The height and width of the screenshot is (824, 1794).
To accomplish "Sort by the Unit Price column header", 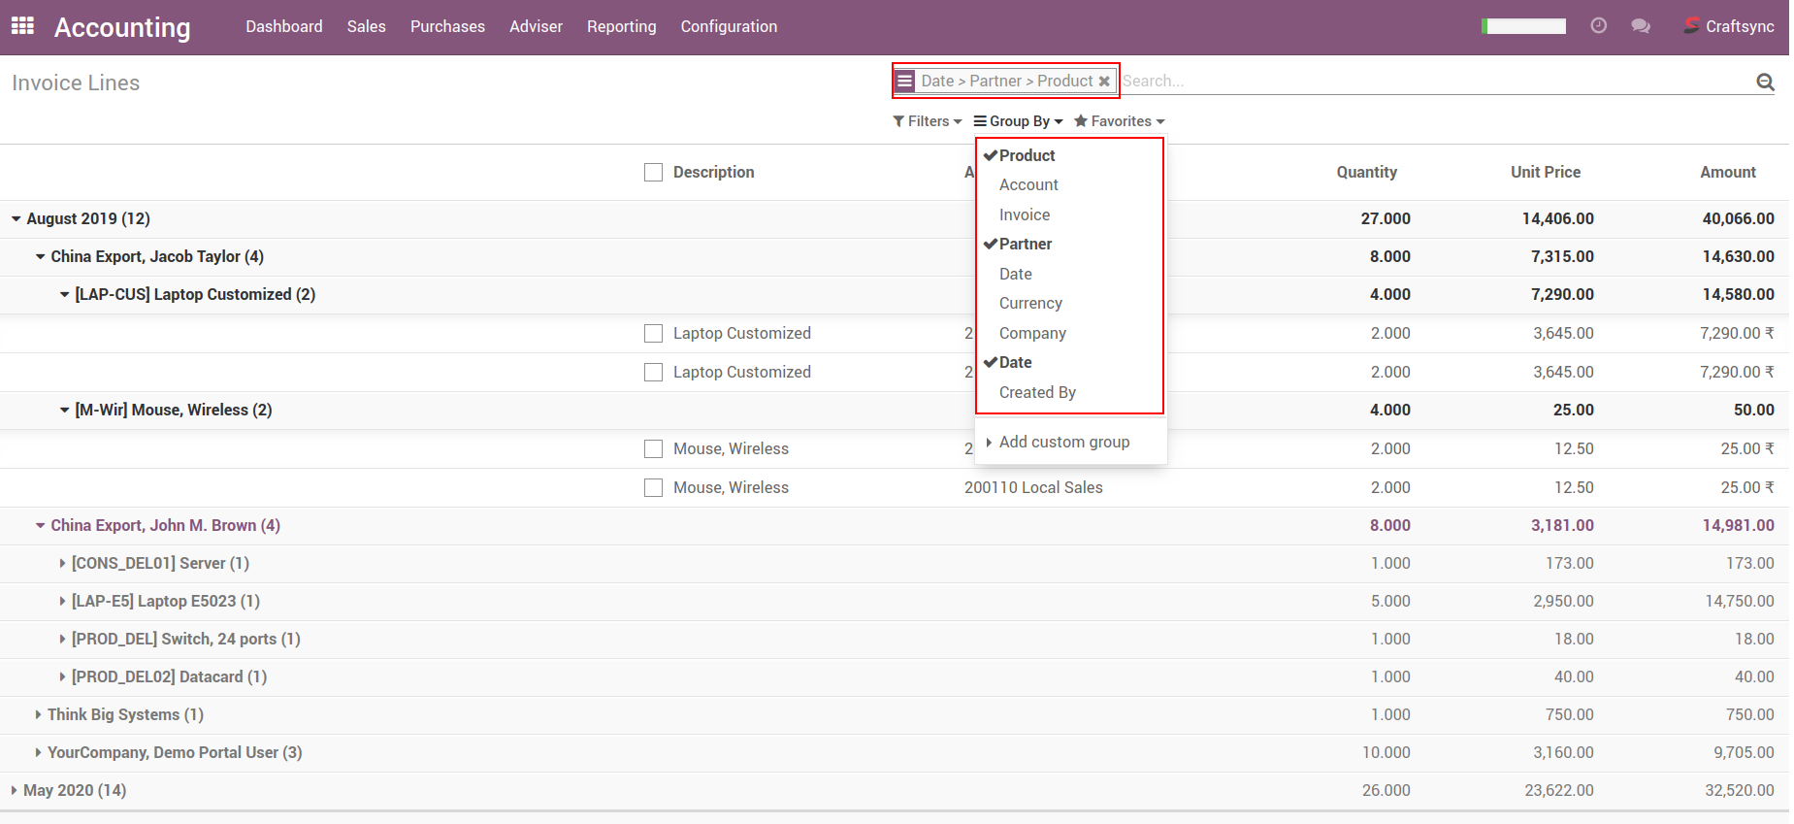I will pyautogui.click(x=1545, y=173).
